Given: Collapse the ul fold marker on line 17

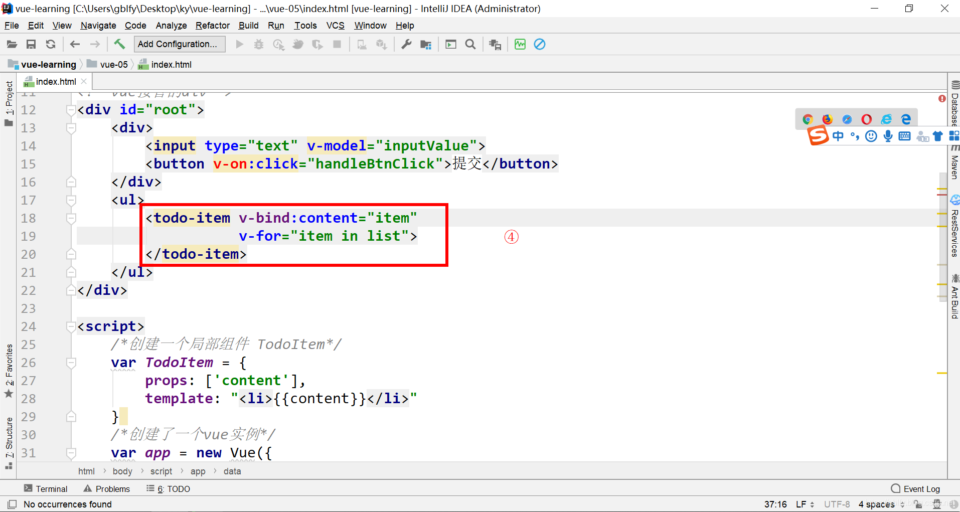Looking at the screenshot, I should [x=71, y=200].
